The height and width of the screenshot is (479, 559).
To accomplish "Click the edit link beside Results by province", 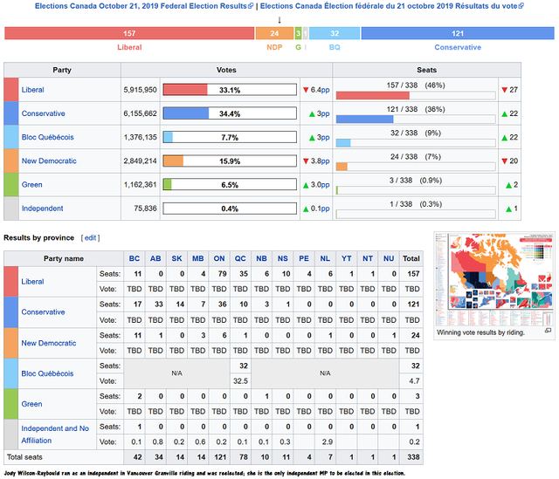I will [x=90, y=237].
